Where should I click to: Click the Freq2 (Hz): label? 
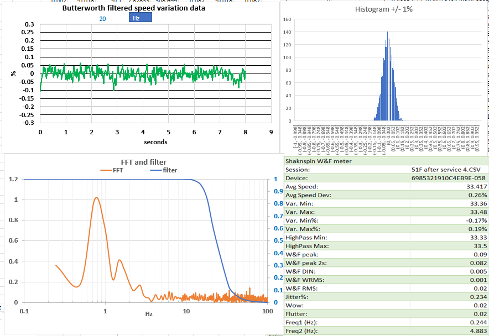coord(301,330)
